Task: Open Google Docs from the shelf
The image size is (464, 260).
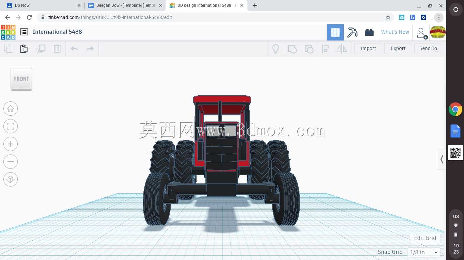Action: pyautogui.click(x=455, y=131)
